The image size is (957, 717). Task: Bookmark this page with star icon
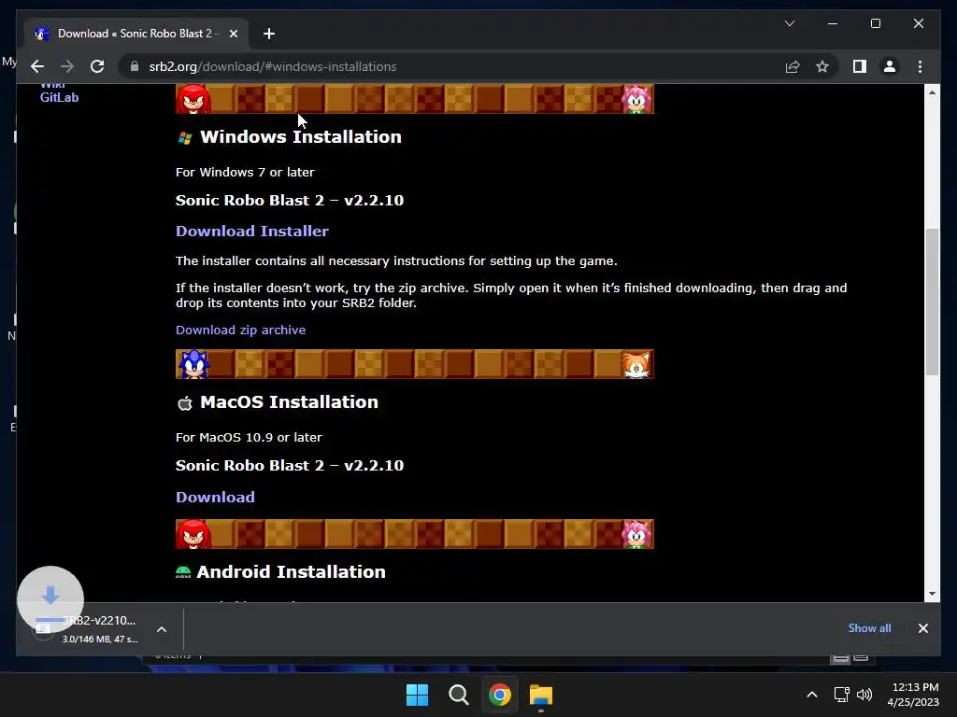pyautogui.click(x=822, y=66)
